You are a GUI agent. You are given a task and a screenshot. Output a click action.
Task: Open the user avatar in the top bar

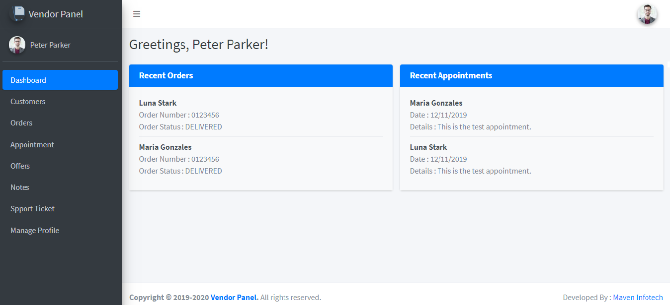click(x=647, y=14)
